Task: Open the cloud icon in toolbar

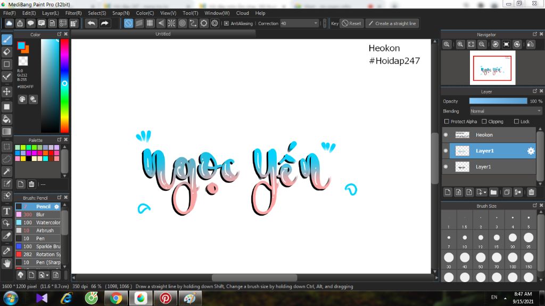Action: pos(9,23)
